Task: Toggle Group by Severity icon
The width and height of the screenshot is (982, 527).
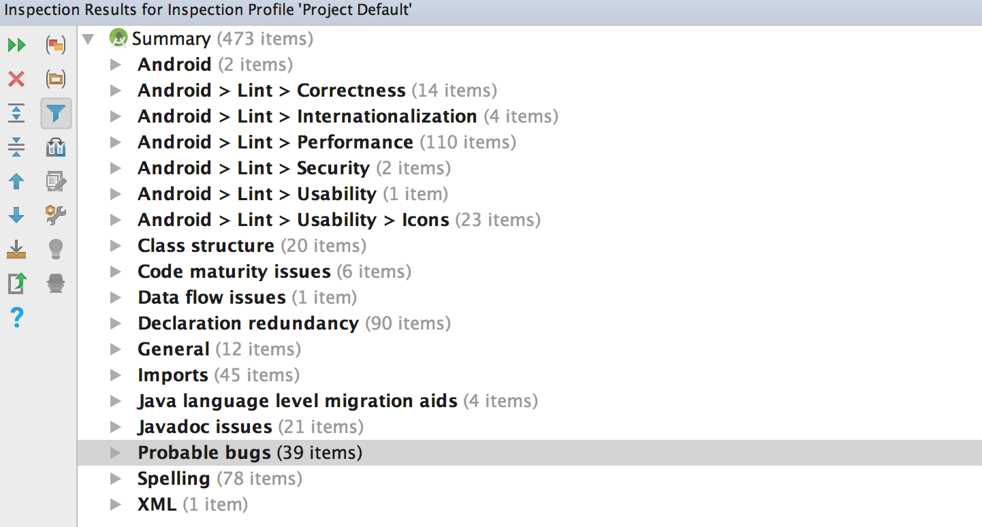Action: coord(56,46)
